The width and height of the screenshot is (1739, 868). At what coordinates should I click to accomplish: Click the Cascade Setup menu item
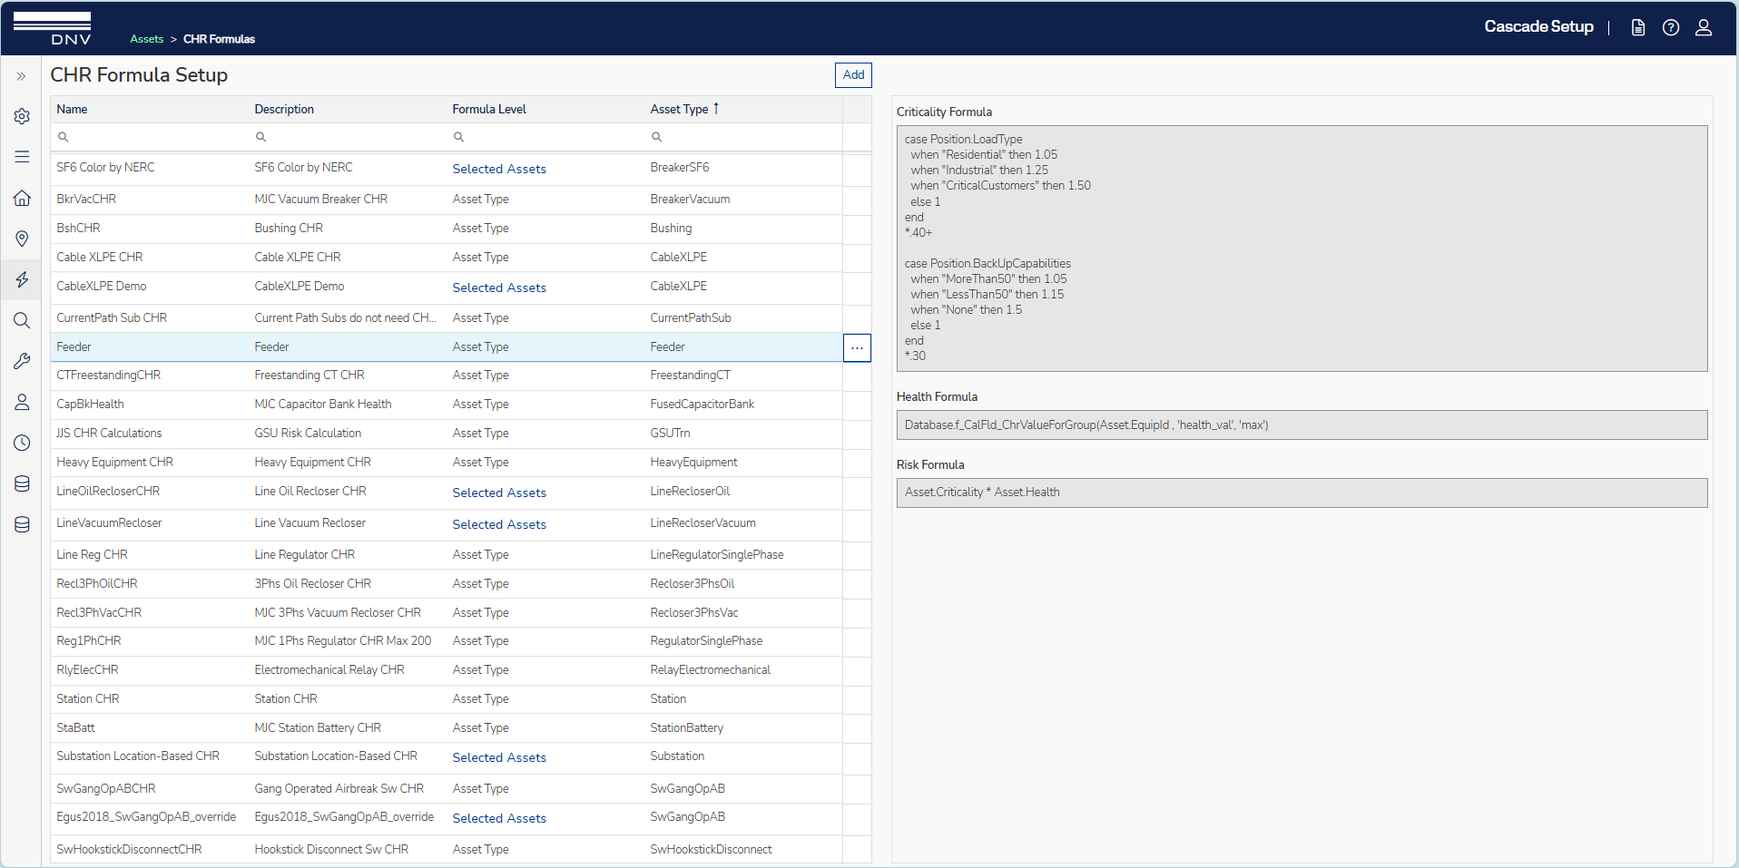[x=1538, y=27]
